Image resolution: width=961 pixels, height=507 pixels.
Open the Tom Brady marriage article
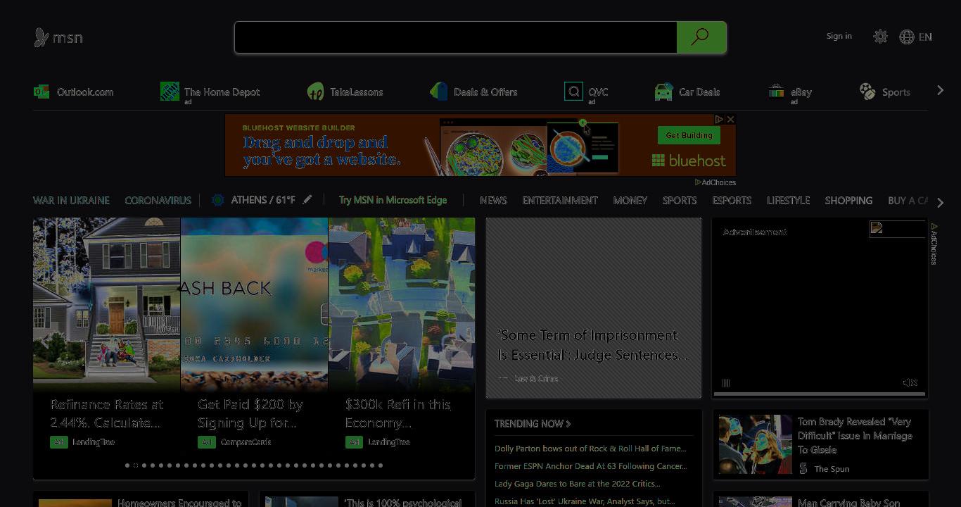855,435
